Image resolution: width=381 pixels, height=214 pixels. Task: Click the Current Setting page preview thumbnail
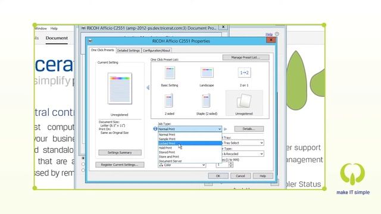[x=120, y=89]
